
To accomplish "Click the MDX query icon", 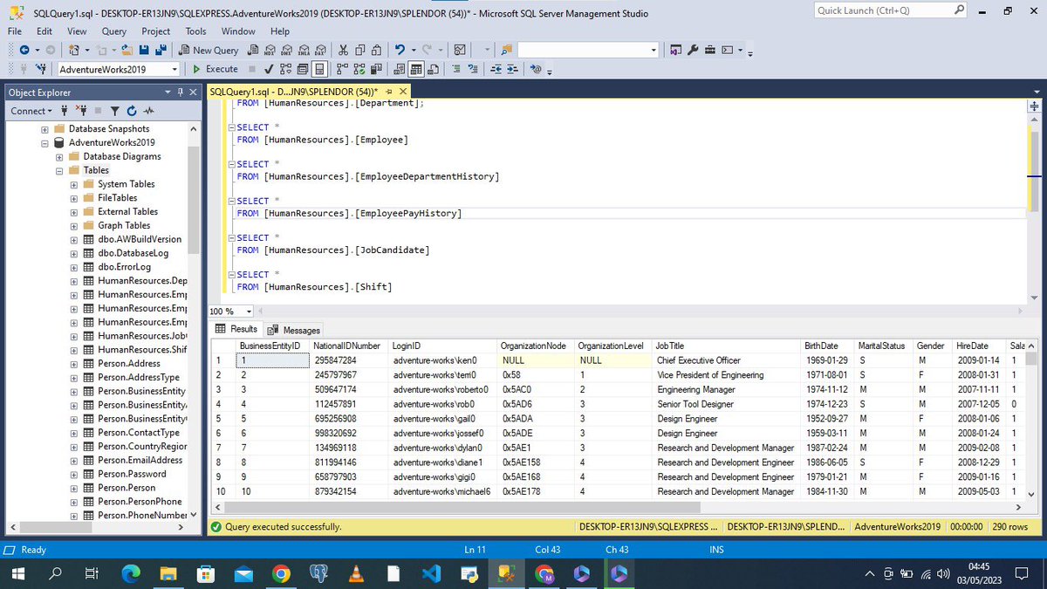I will [270, 50].
